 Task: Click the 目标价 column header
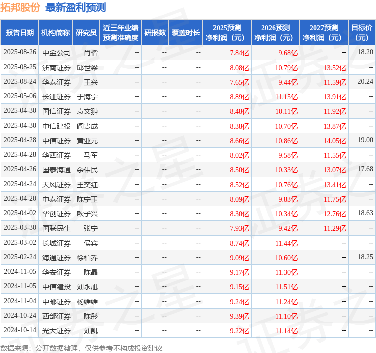pyautogui.click(x=361, y=33)
